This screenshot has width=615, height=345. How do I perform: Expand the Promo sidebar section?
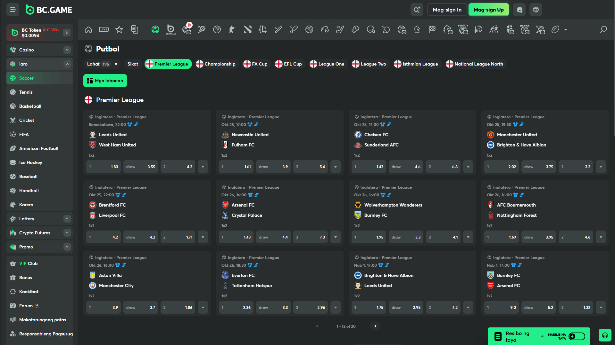pyautogui.click(x=67, y=247)
